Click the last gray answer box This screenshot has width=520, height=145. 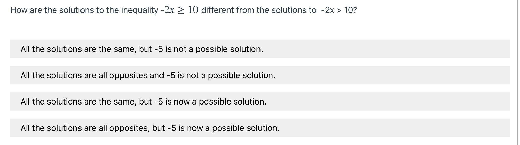coord(260,128)
